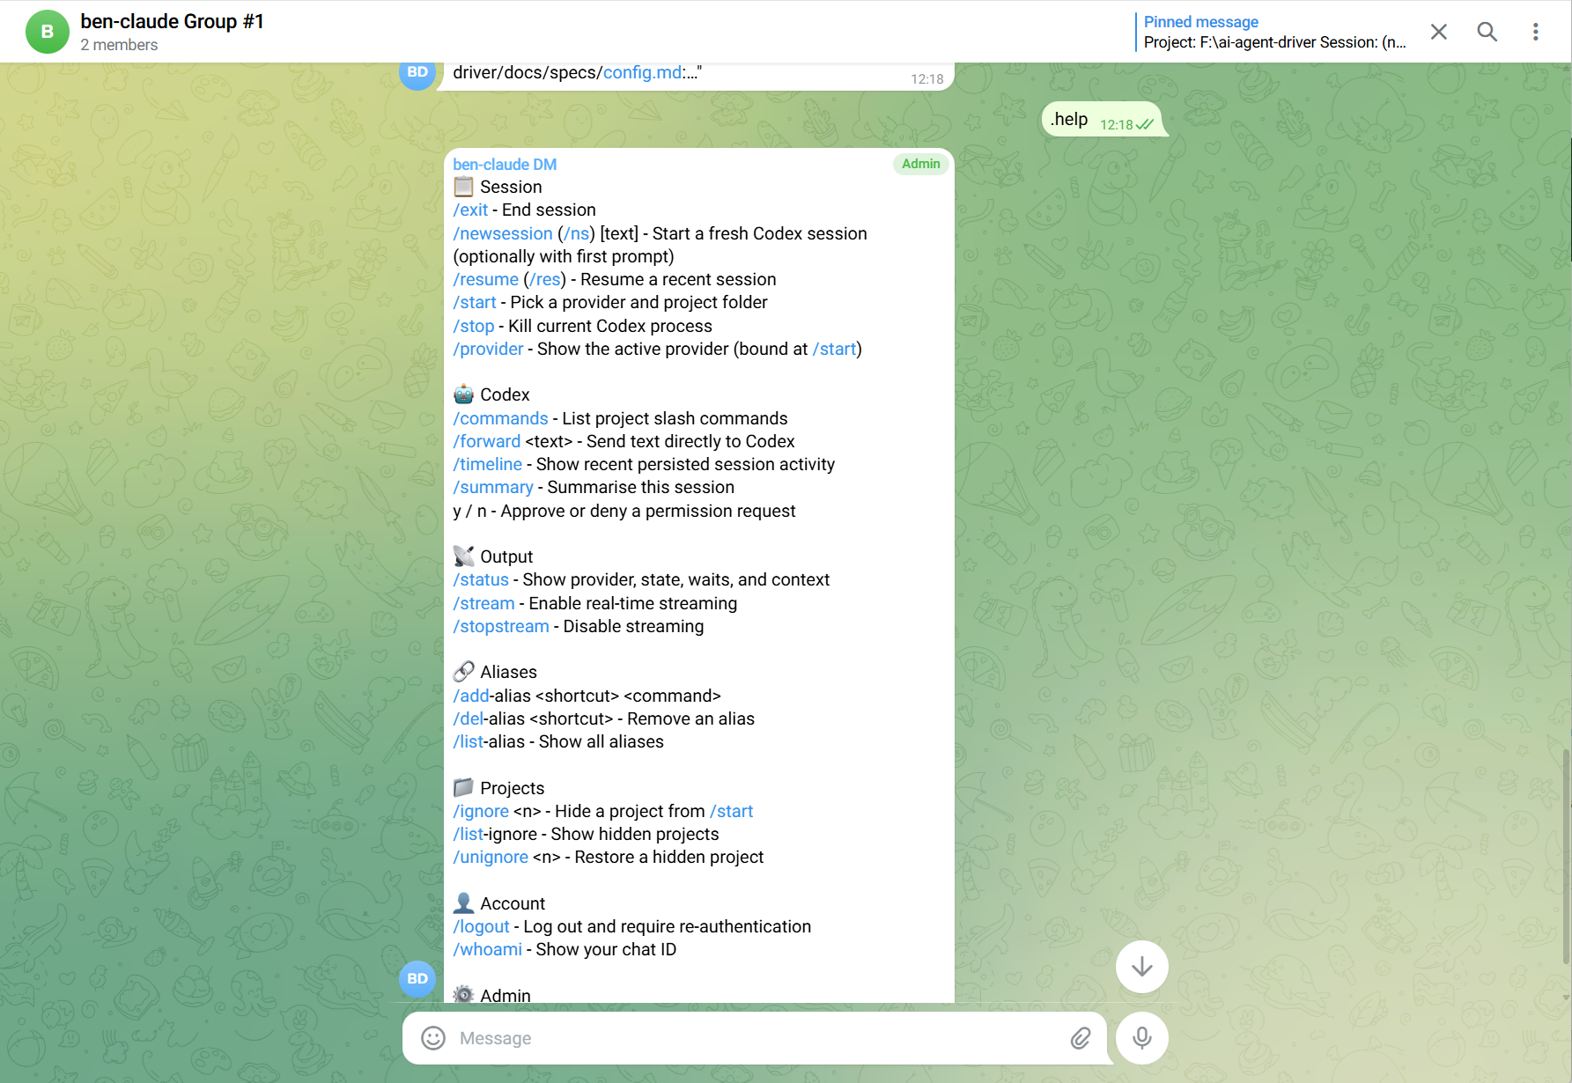Click the /logout command link
This screenshot has width=1572, height=1083.
pyautogui.click(x=481, y=926)
